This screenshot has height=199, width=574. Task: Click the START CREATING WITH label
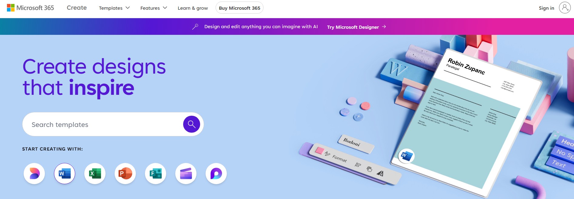pyautogui.click(x=52, y=149)
